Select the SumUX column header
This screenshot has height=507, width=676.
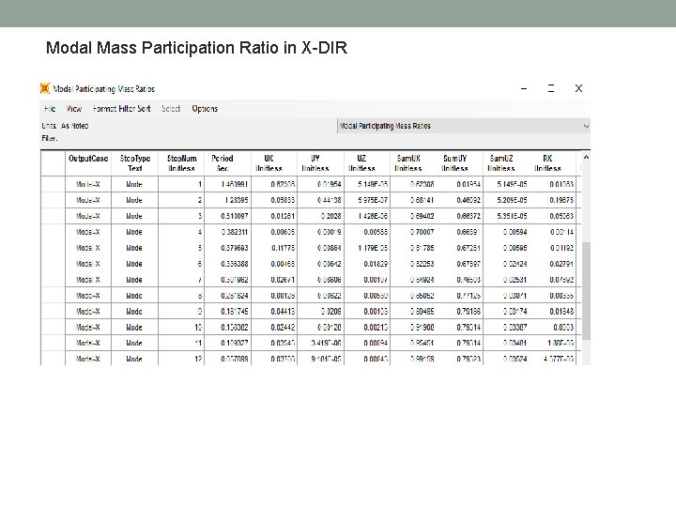[x=413, y=163]
